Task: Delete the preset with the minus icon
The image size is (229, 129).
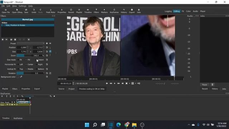Action: click(x=50, y=43)
